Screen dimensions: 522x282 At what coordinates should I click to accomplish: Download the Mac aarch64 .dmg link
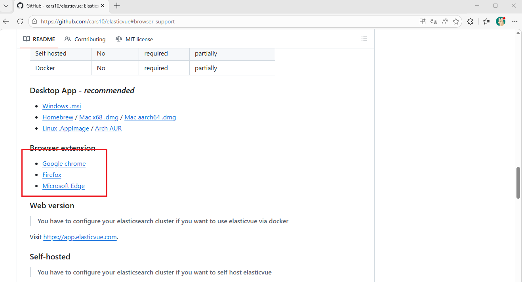click(150, 117)
